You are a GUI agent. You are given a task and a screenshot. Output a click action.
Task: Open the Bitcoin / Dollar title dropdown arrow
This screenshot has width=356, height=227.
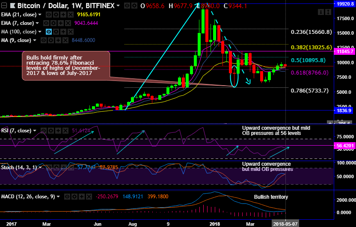tap(118, 6)
